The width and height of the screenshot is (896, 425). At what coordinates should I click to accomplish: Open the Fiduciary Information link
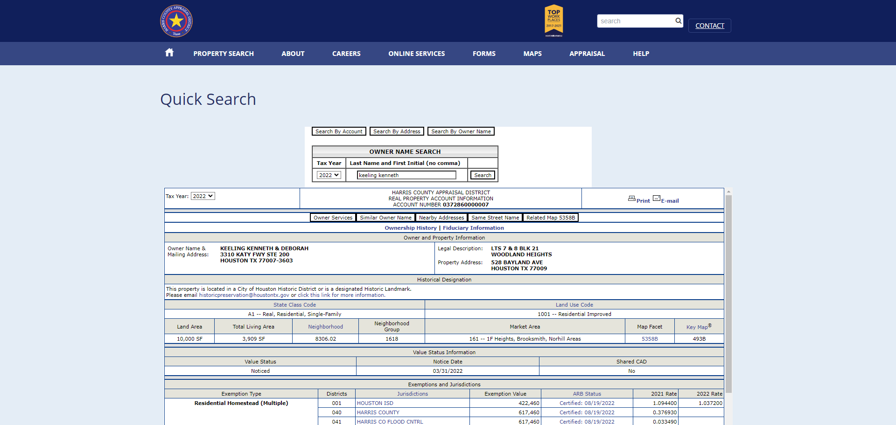tap(473, 228)
